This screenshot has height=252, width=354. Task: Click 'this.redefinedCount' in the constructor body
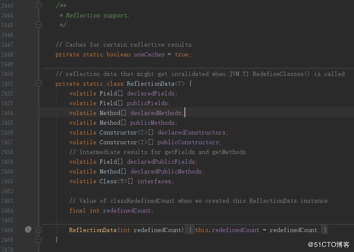point(227,230)
